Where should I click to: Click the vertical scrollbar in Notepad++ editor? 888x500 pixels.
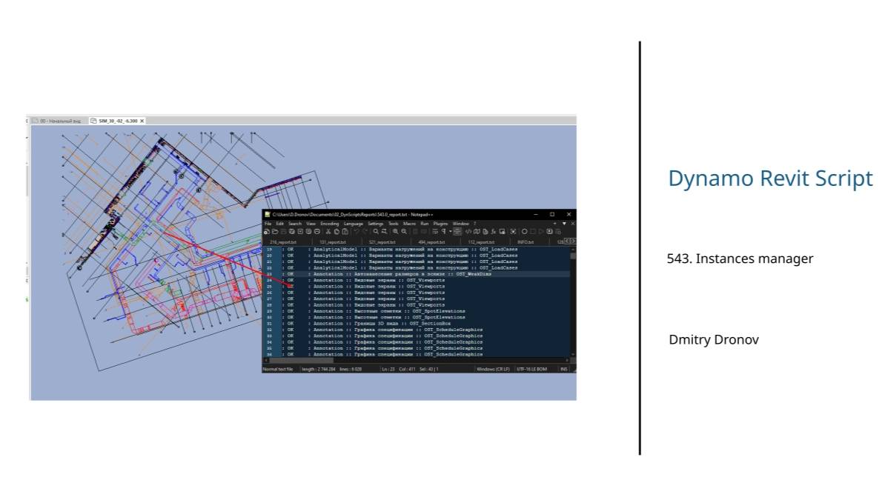(572, 301)
